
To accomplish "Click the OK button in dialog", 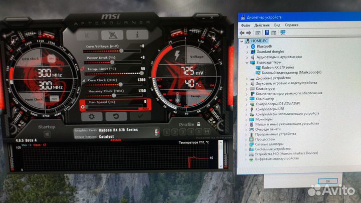I will pyautogui.click(x=327, y=181).
